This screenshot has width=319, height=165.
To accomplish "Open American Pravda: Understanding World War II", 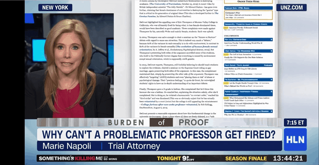I will (x=243, y=43).
